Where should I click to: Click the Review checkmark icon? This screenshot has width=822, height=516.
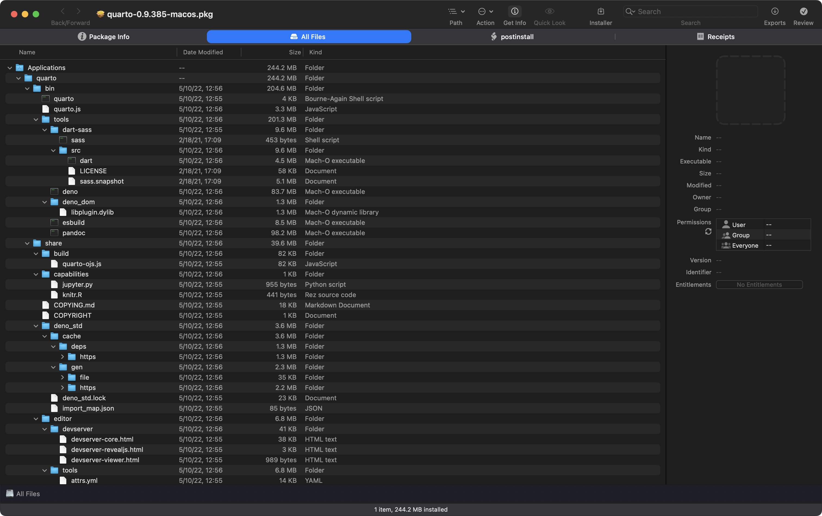(803, 12)
